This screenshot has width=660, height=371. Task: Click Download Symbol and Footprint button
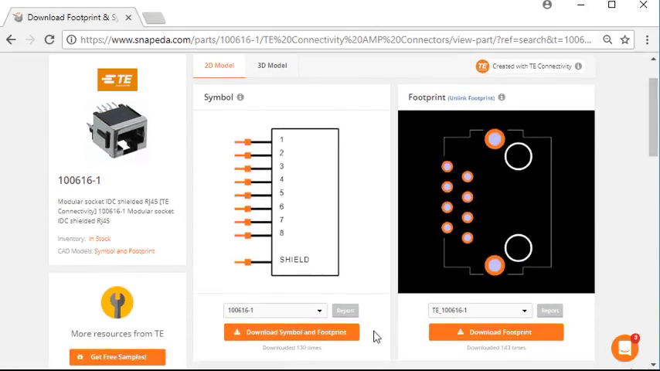tap(291, 332)
